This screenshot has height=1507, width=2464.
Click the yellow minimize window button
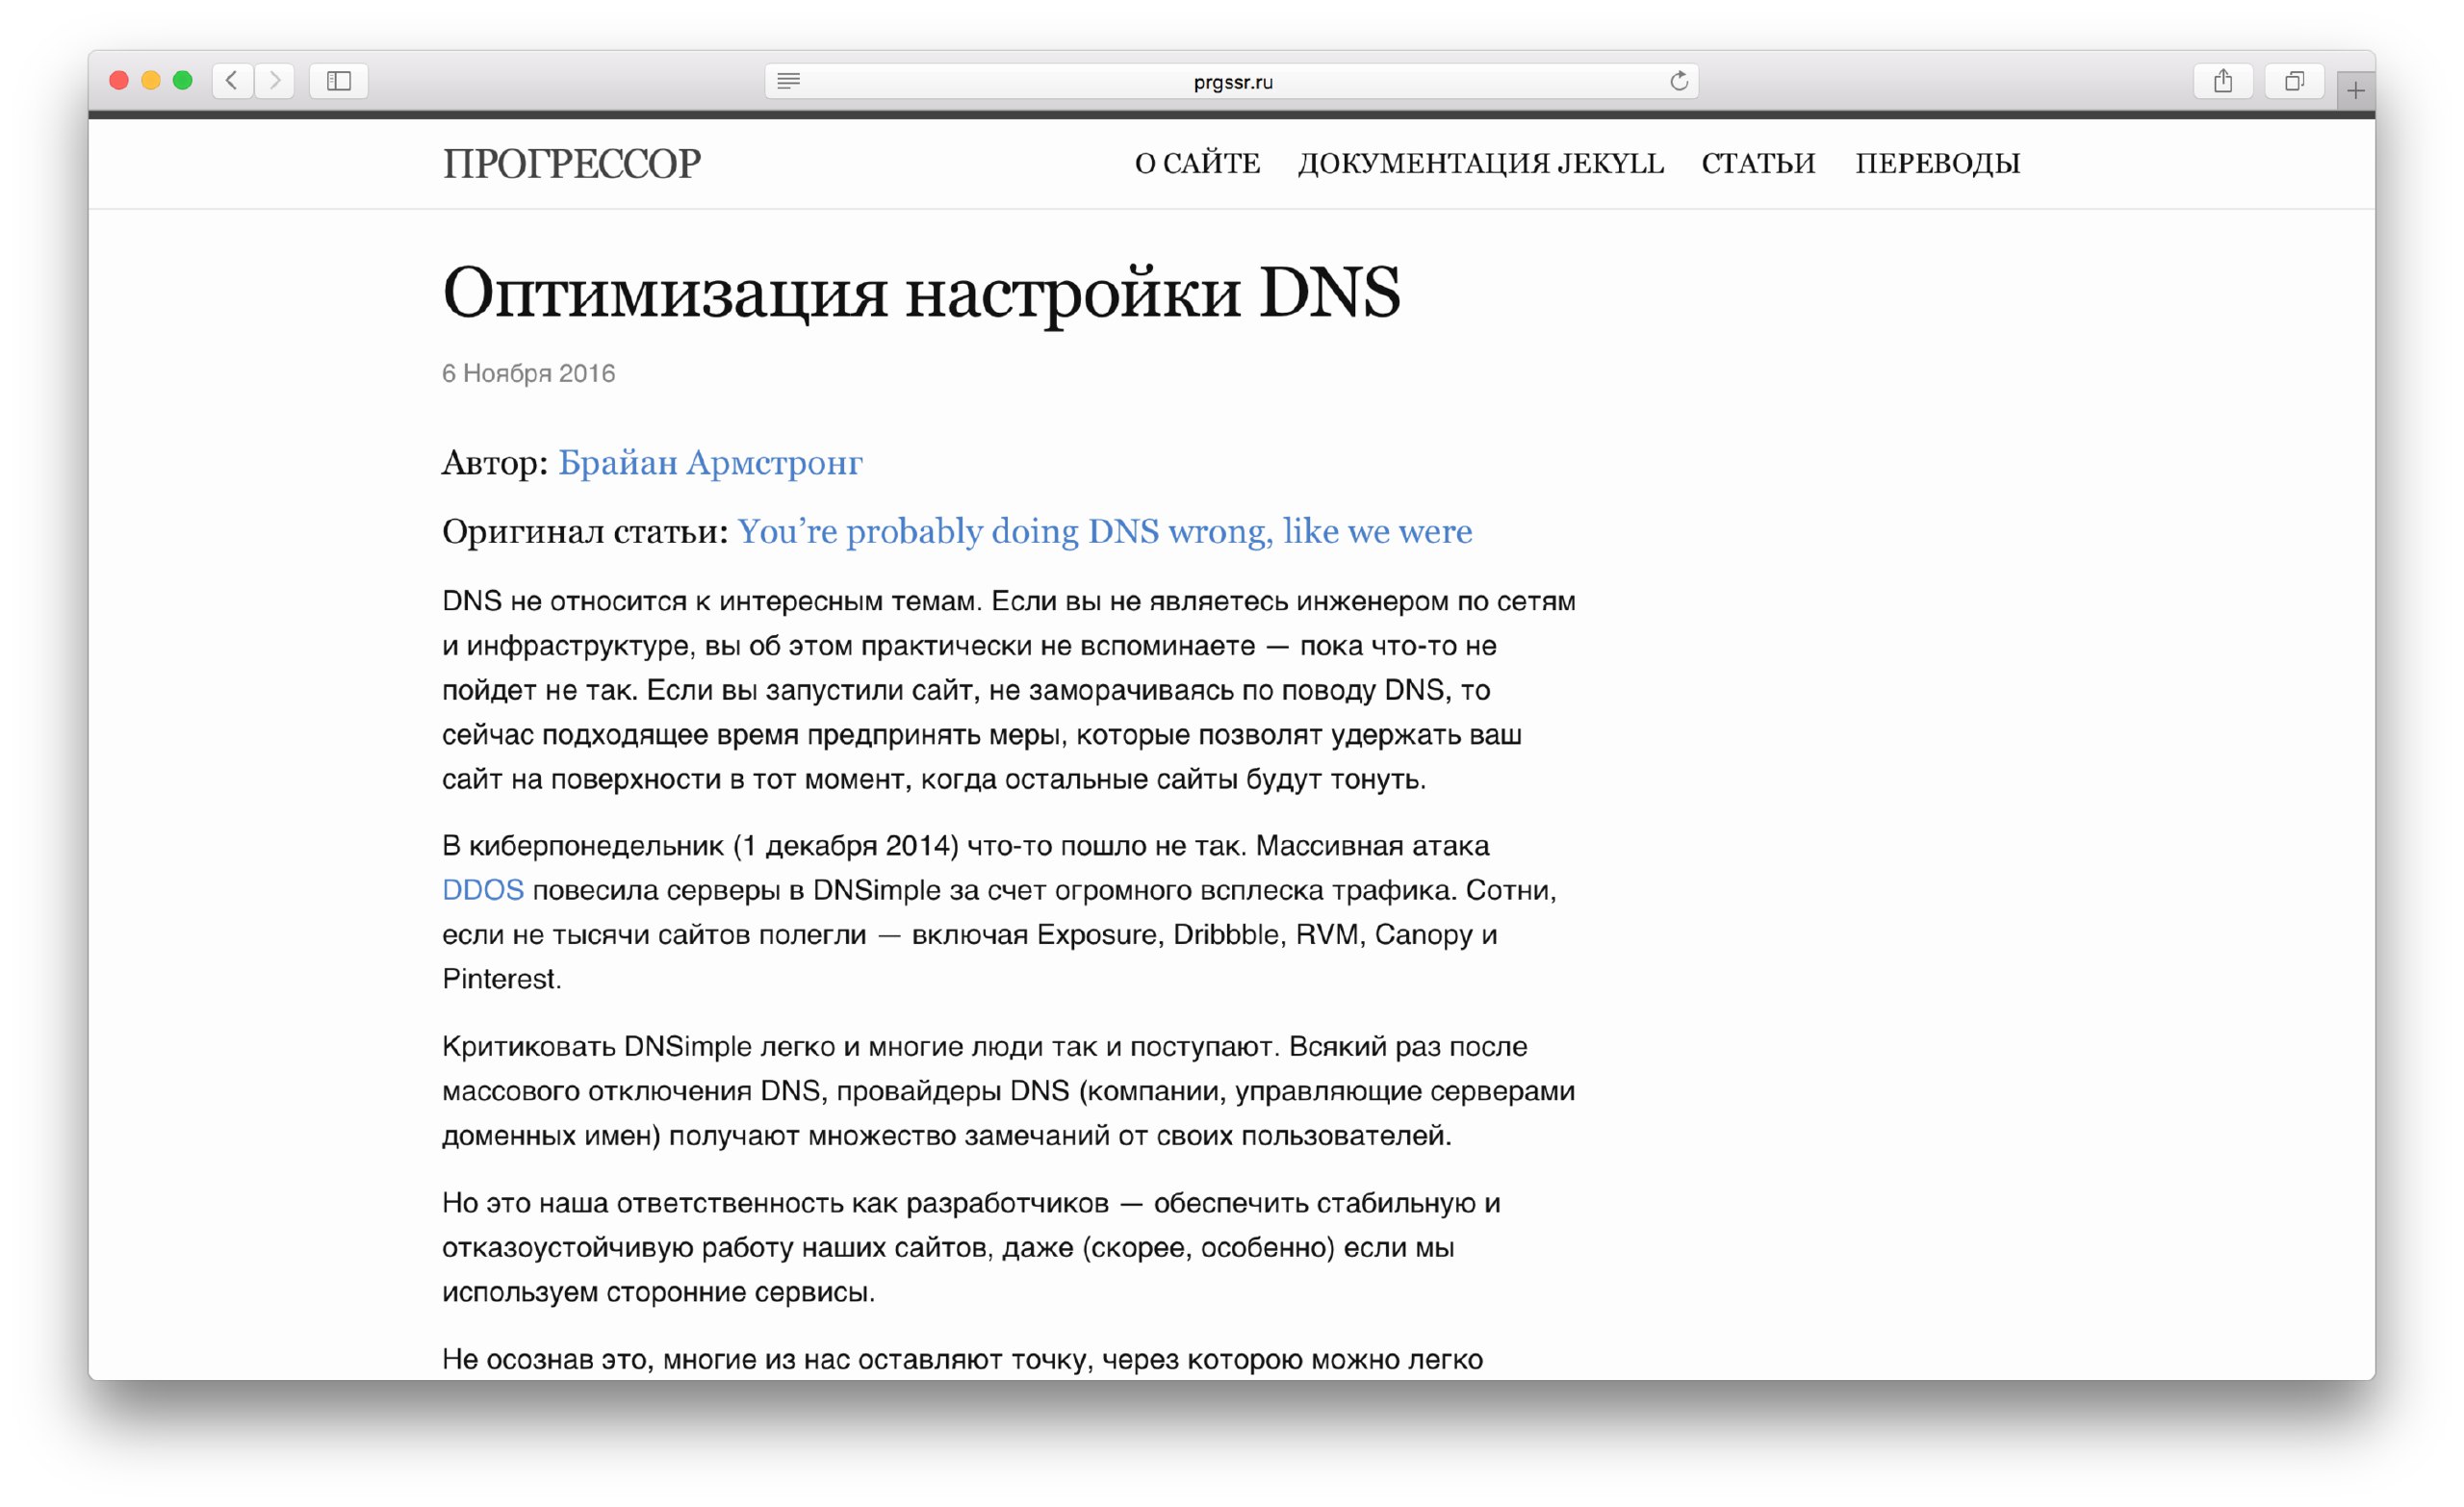tap(151, 80)
